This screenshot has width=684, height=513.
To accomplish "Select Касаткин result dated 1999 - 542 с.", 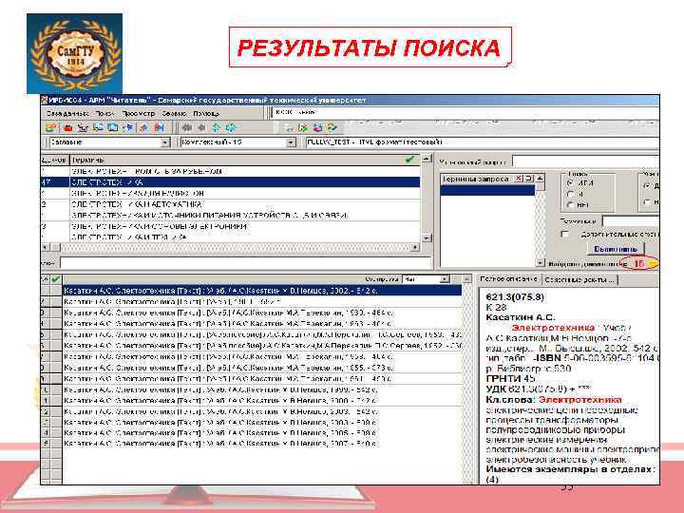I will point(262,389).
